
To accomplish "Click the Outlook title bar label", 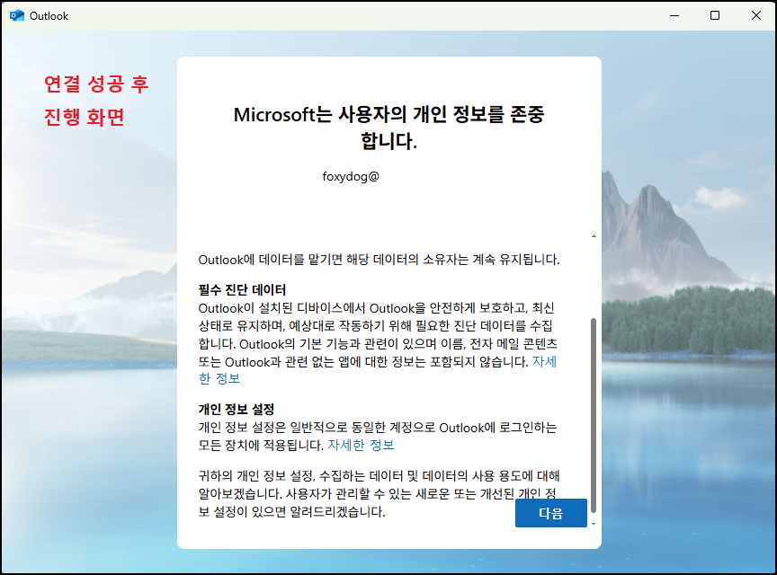I will pyautogui.click(x=49, y=16).
